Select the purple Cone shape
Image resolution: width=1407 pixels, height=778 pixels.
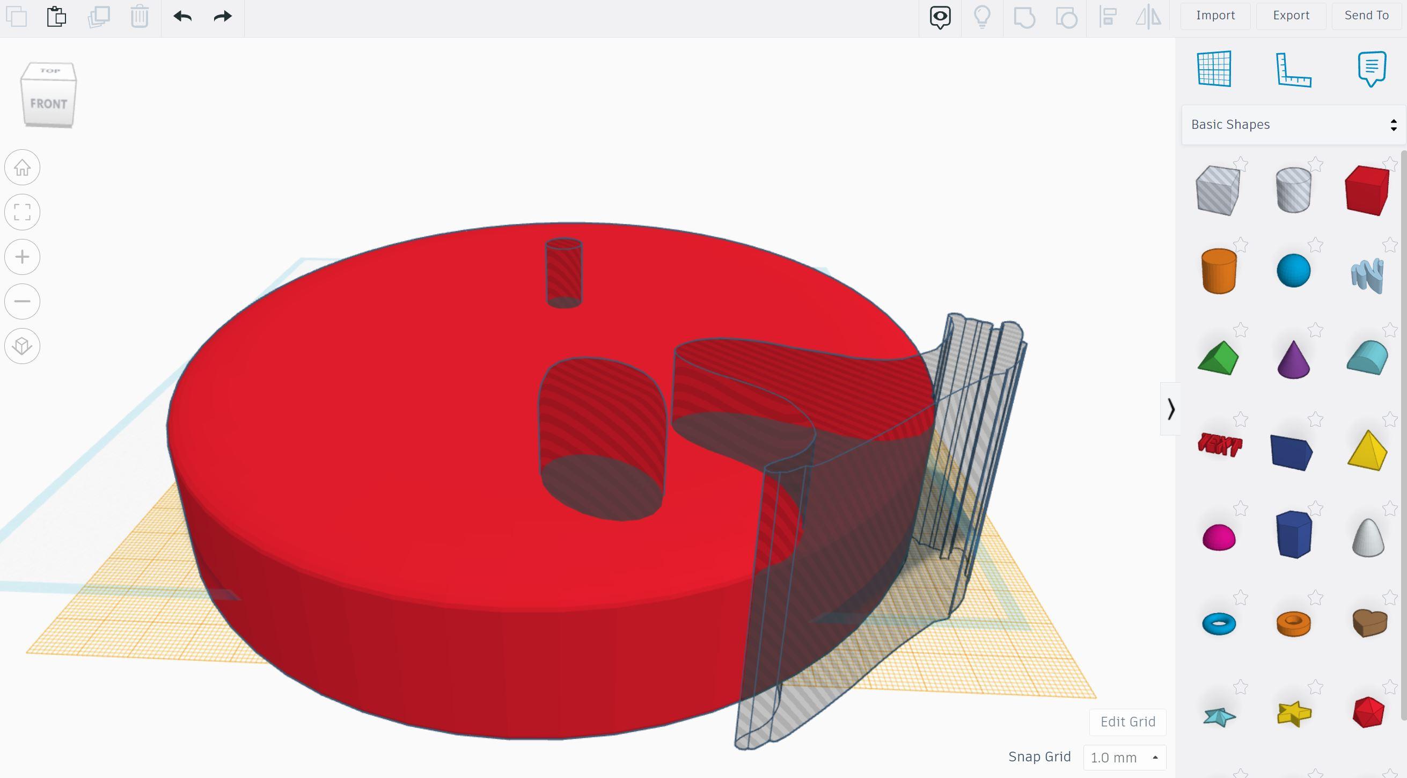coord(1293,360)
